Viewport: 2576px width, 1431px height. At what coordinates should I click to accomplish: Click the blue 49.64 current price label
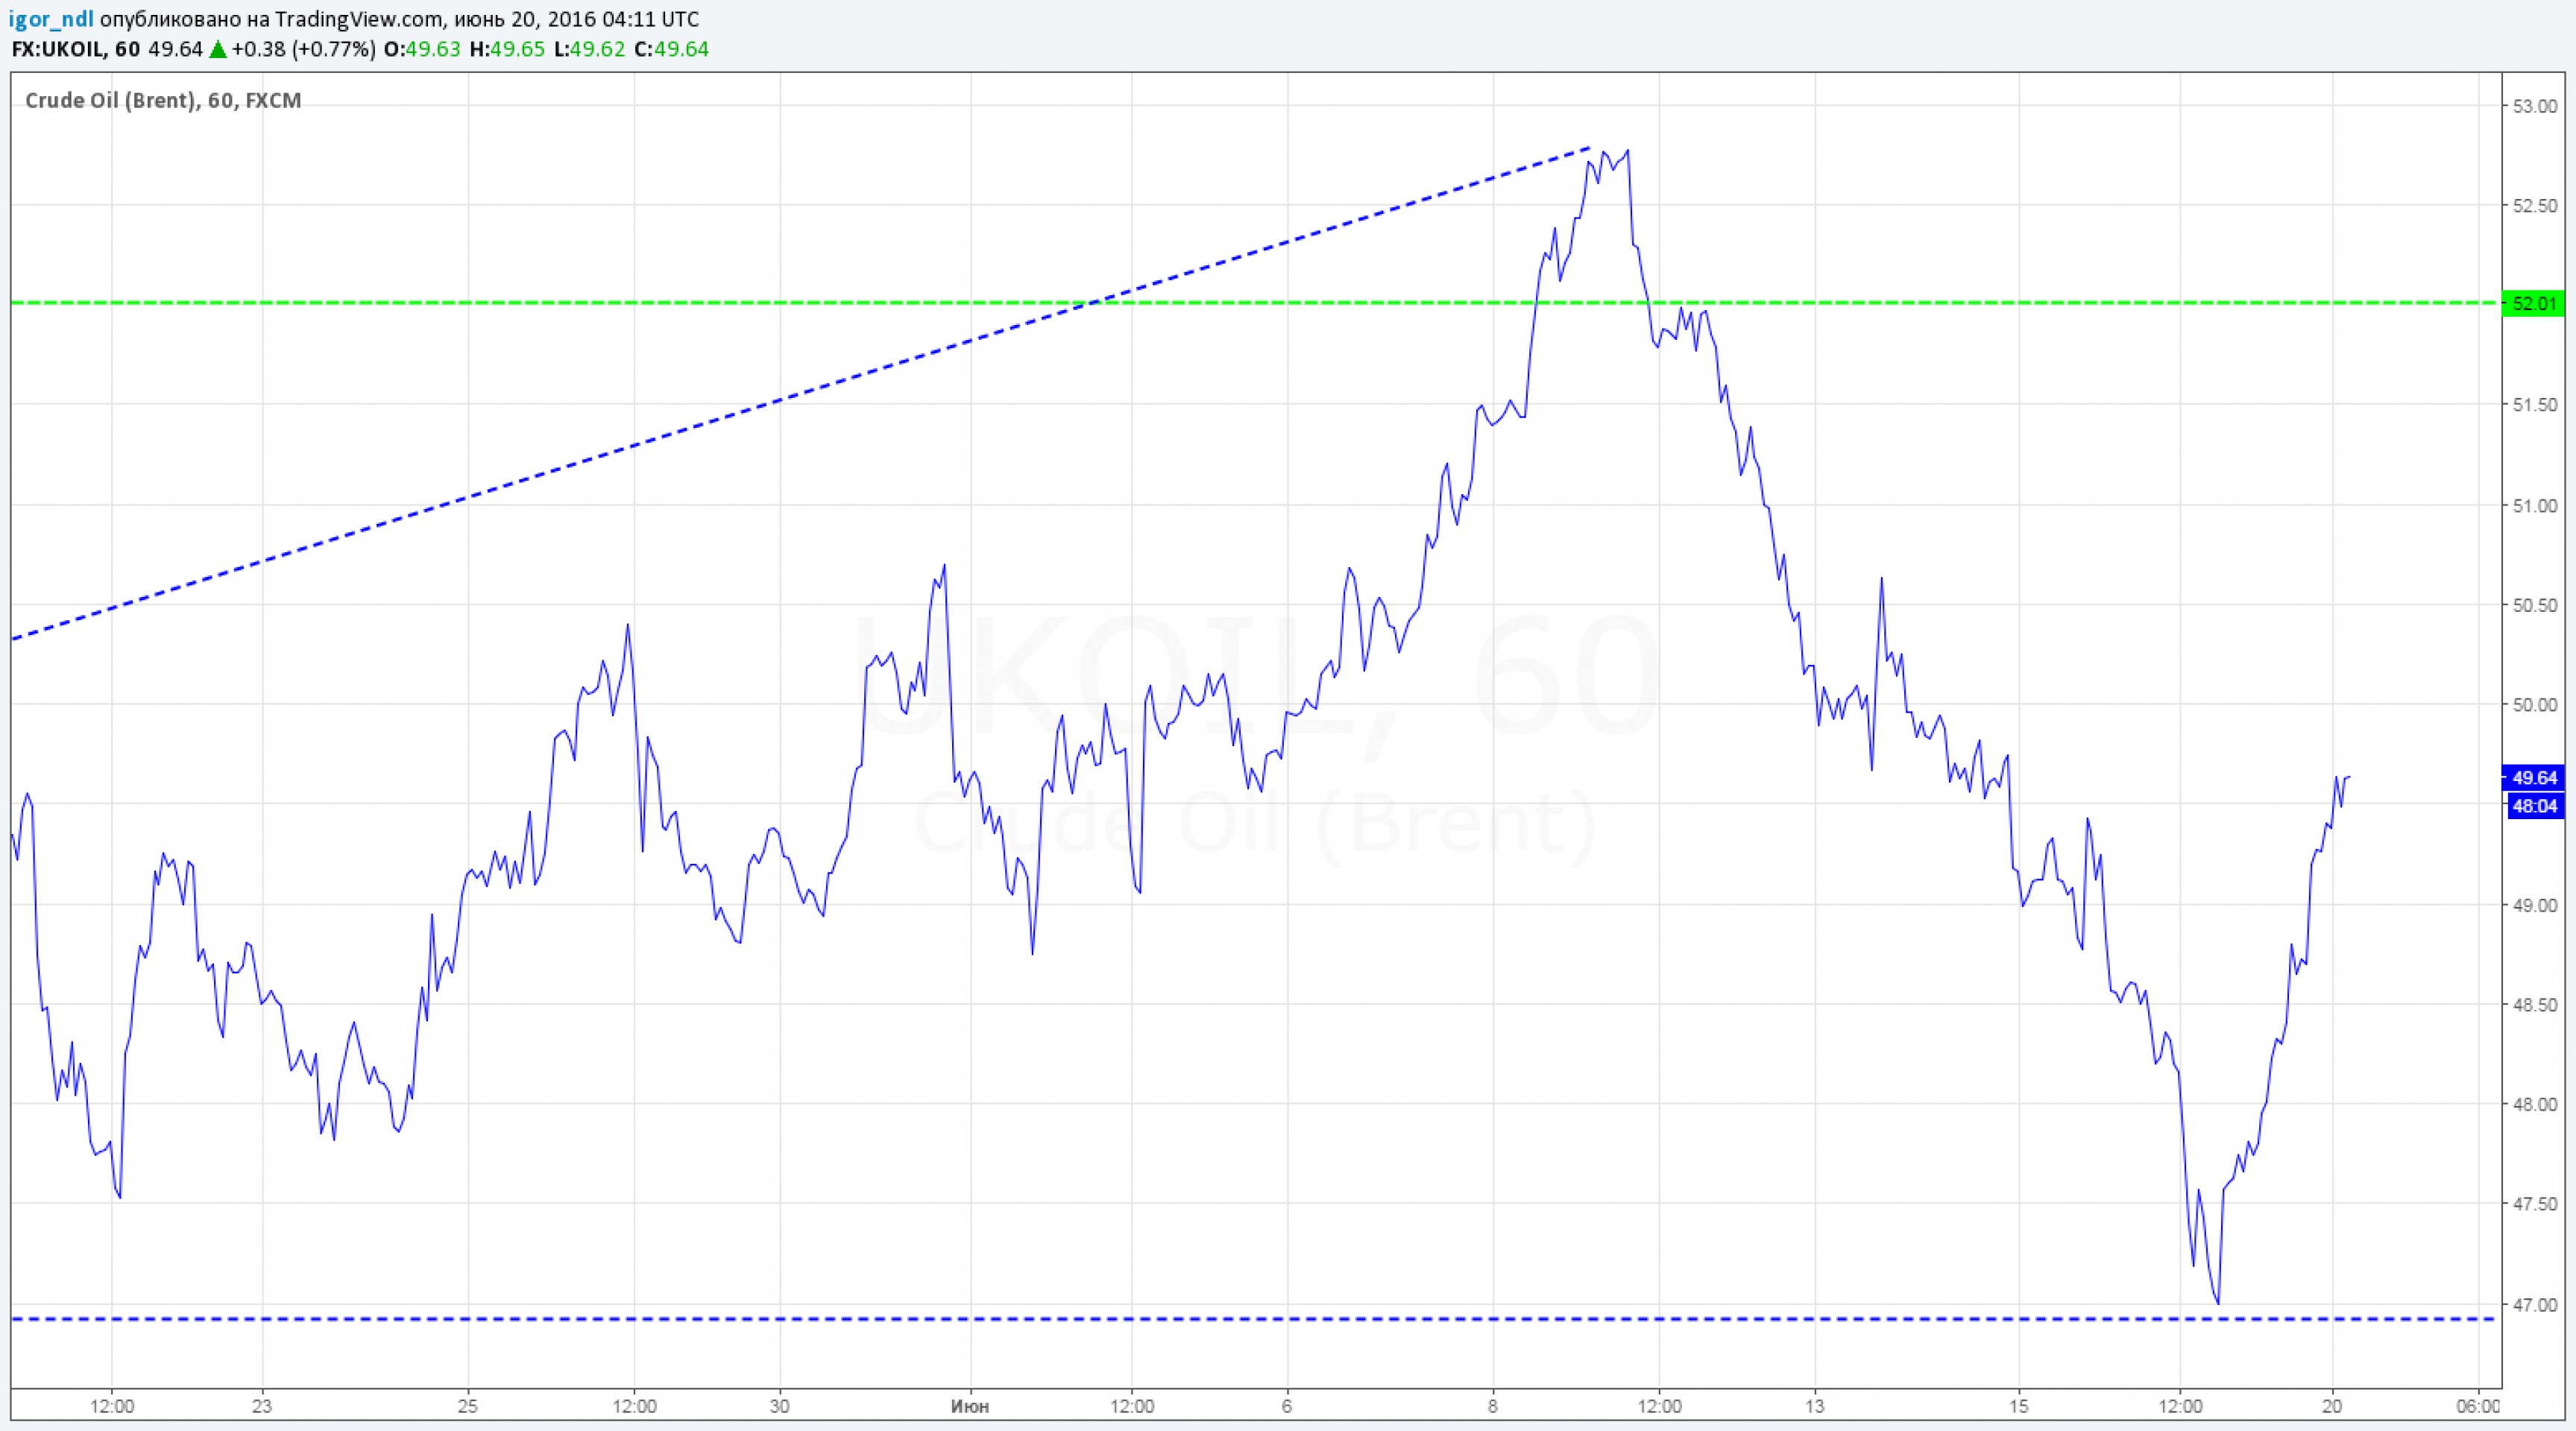coord(2534,777)
